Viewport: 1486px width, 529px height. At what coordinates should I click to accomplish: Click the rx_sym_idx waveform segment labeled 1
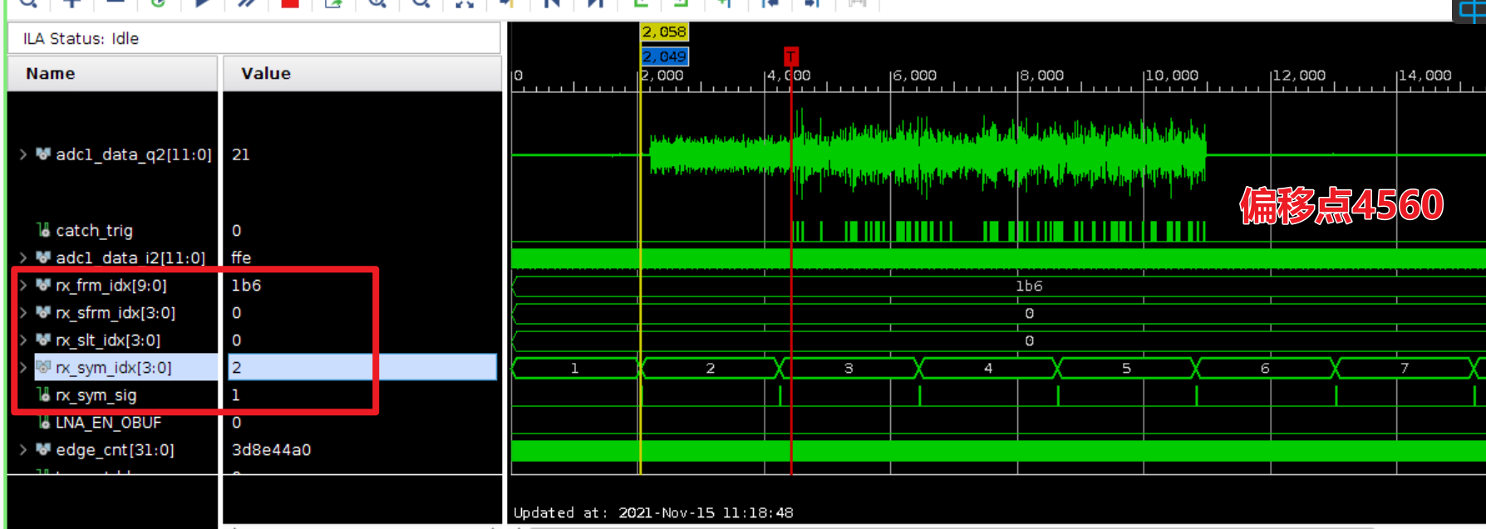(x=574, y=368)
